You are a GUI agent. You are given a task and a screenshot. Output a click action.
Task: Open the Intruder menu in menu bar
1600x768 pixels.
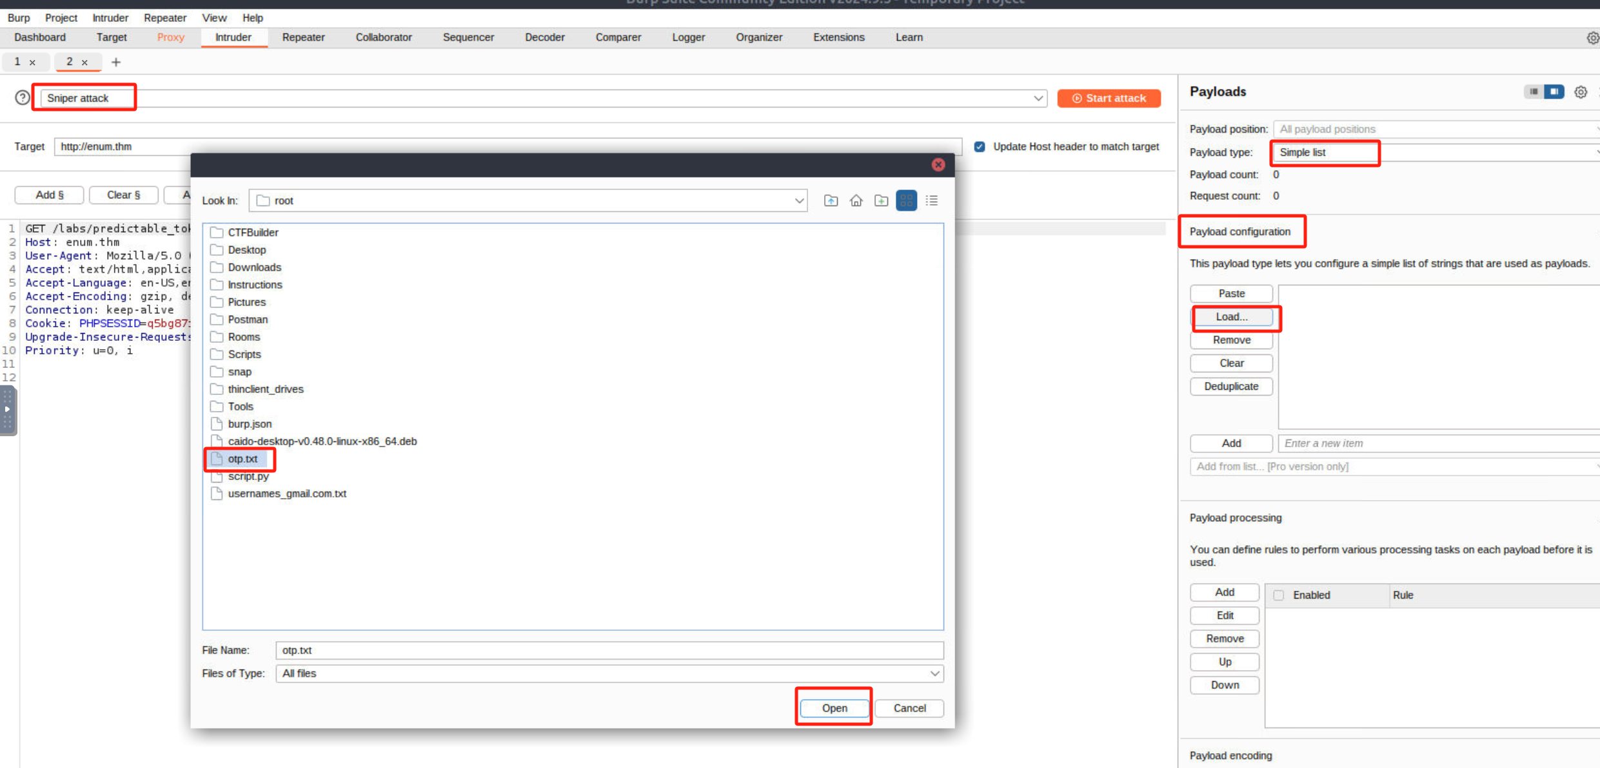coord(110,18)
